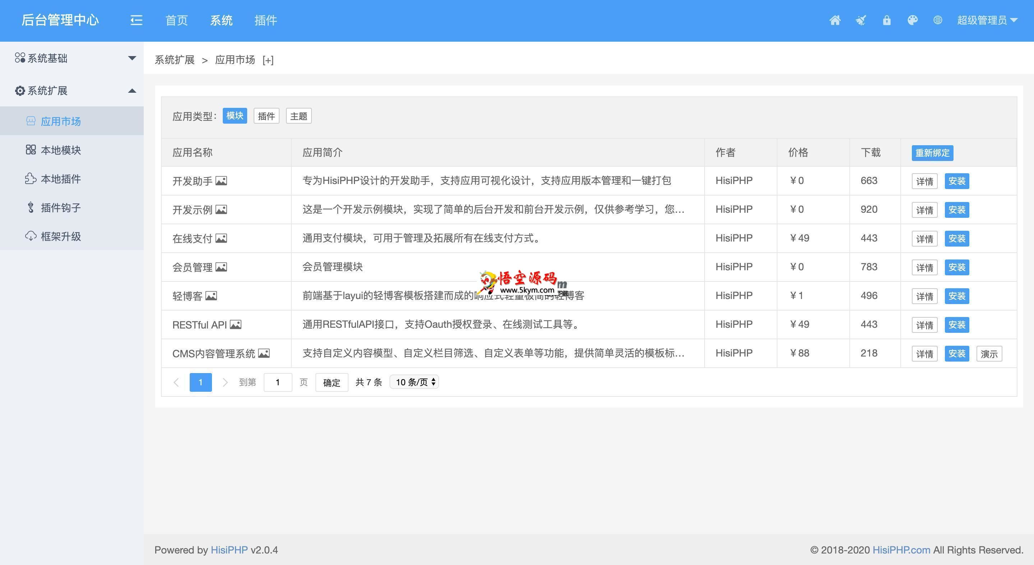
Task: Open 演示 for CMS内容管理系统
Action: pos(989,354)
